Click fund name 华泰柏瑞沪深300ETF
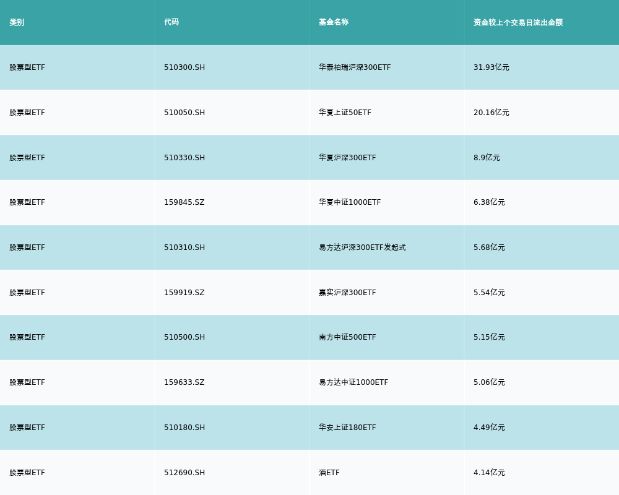Image resolution: width=619 pixels, height=495 pixels. tap(355, 67)
